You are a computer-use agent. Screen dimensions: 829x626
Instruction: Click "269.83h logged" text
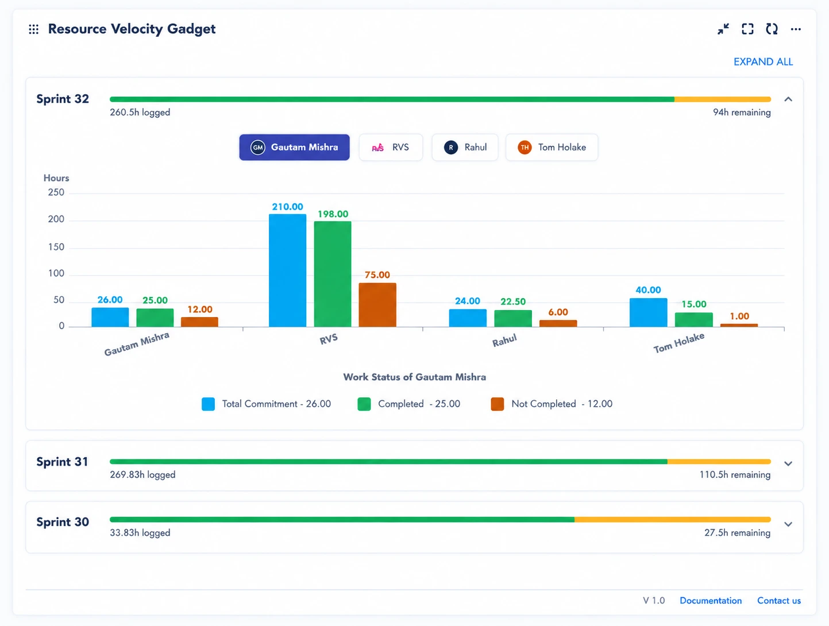coord(142,475)
